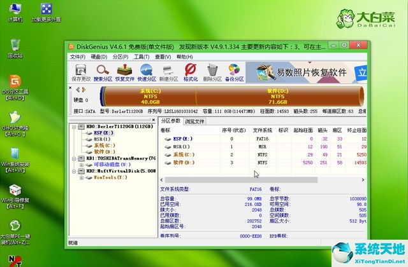
Task: Open Backup Partition (备份分区) tool
Action: pyautogui.click(x=234, y=73)
